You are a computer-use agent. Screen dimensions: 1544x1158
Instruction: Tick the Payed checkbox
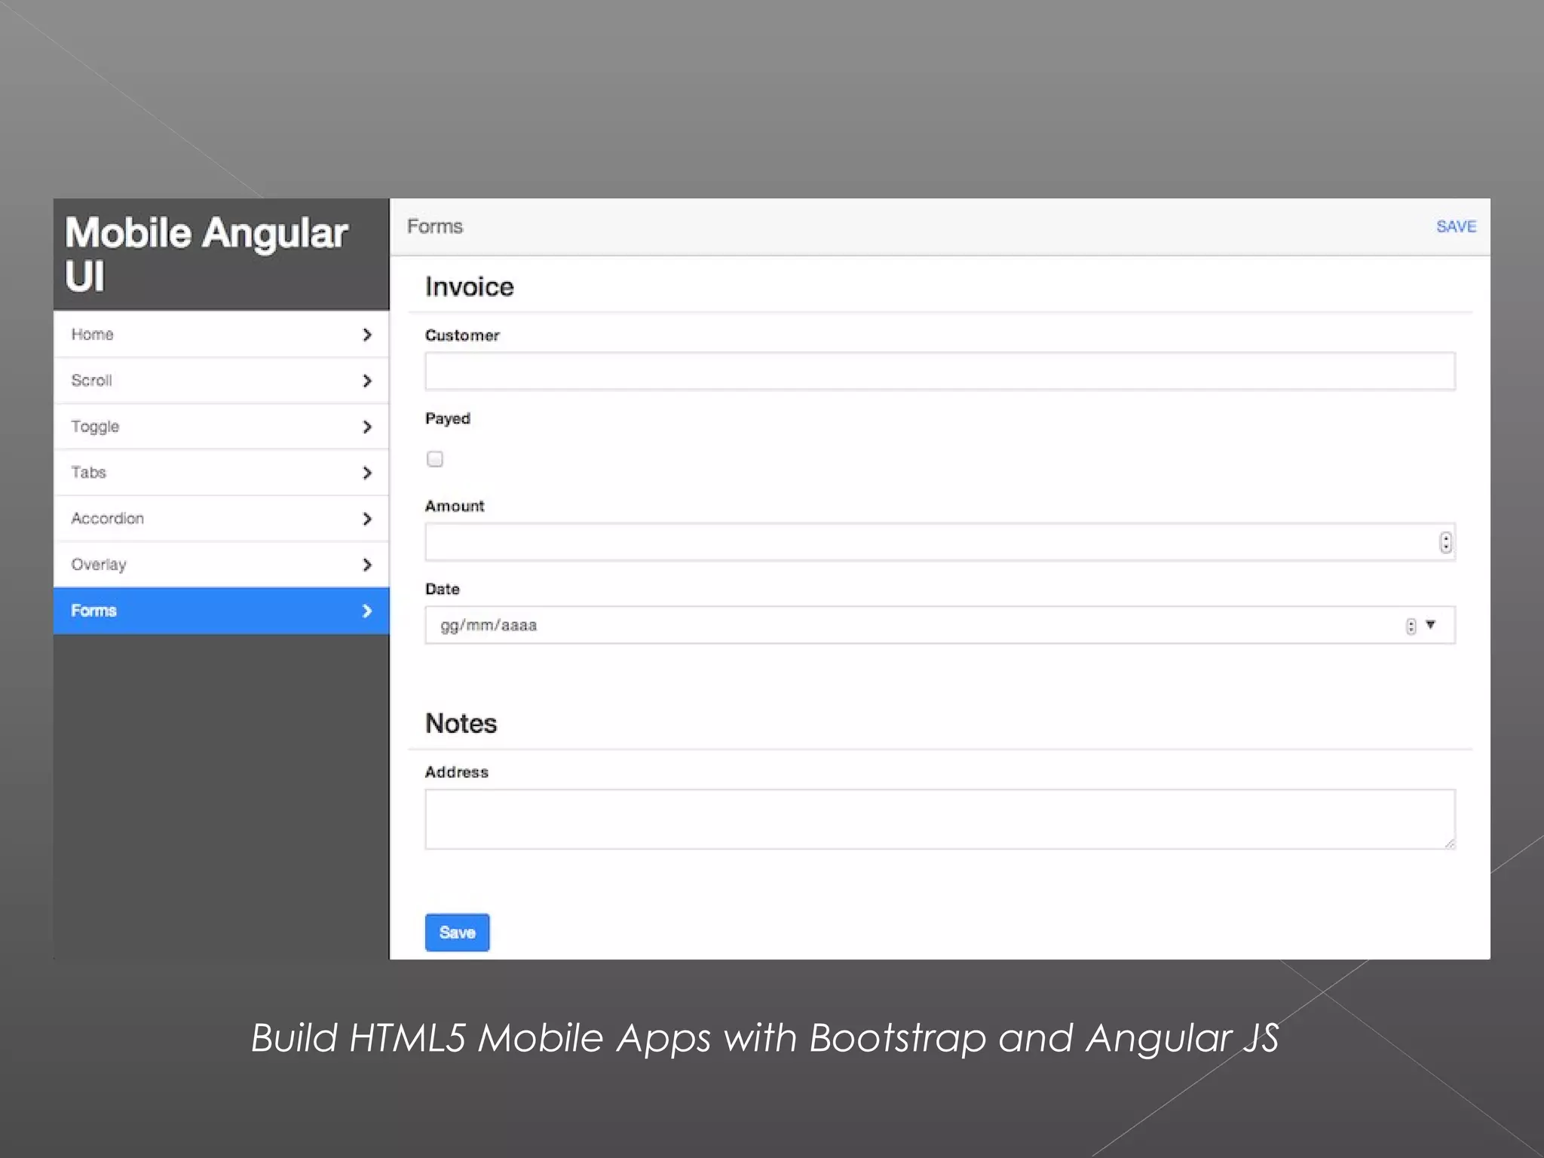click(435, 459)
